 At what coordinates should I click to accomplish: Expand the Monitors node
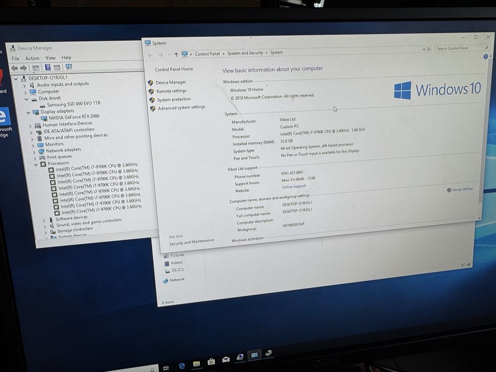[x=33, y=146]
